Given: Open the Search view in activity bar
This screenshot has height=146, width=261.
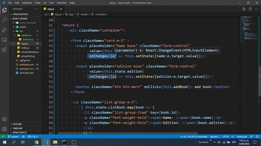Looking at the screenshot, I should click(x=4, y=20).
